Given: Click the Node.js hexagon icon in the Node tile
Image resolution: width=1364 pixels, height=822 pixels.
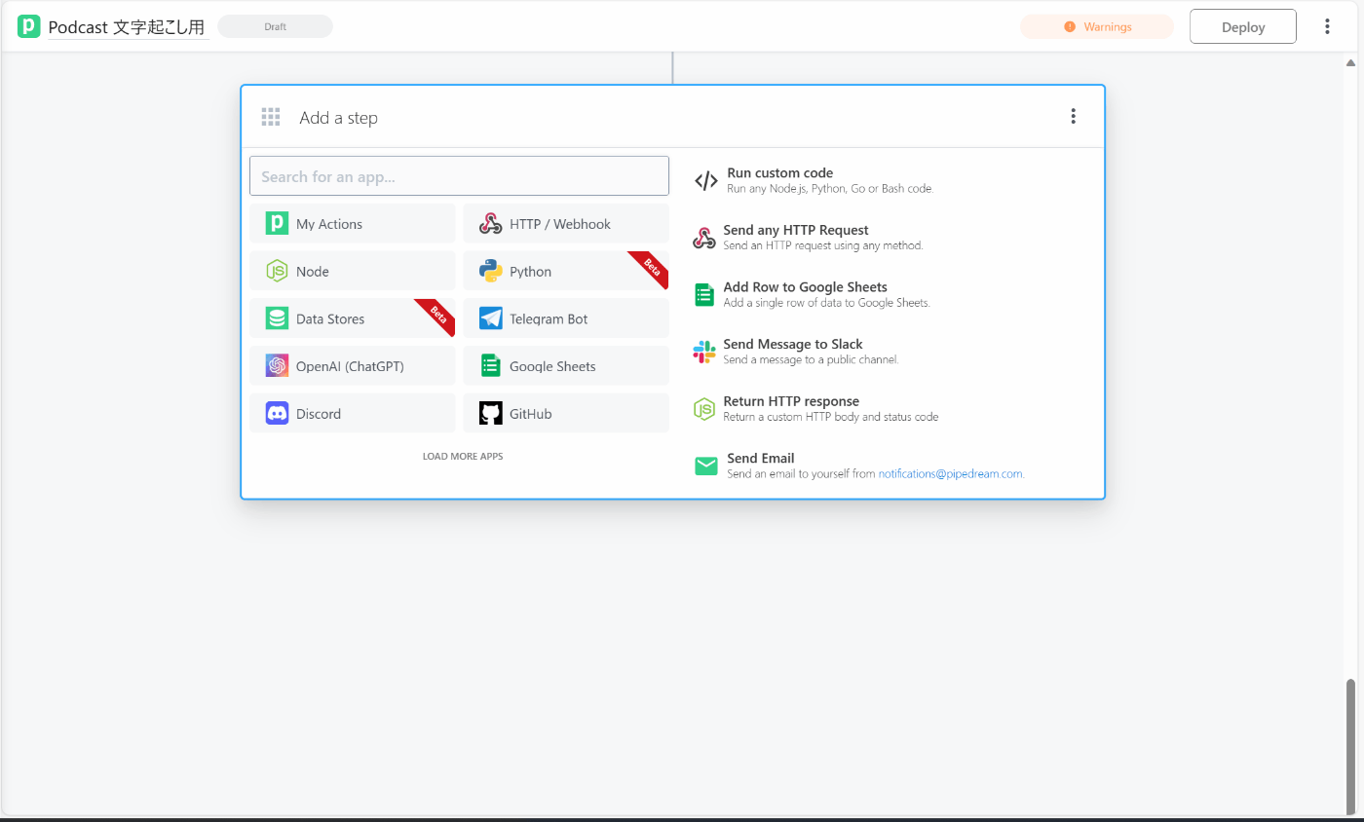Looking at the screenshot, I should coord(277,271).
